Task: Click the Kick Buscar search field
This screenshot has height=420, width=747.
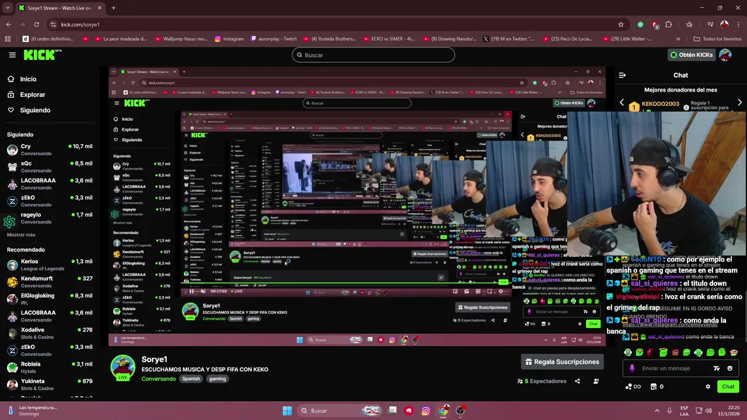Action: 373,55
